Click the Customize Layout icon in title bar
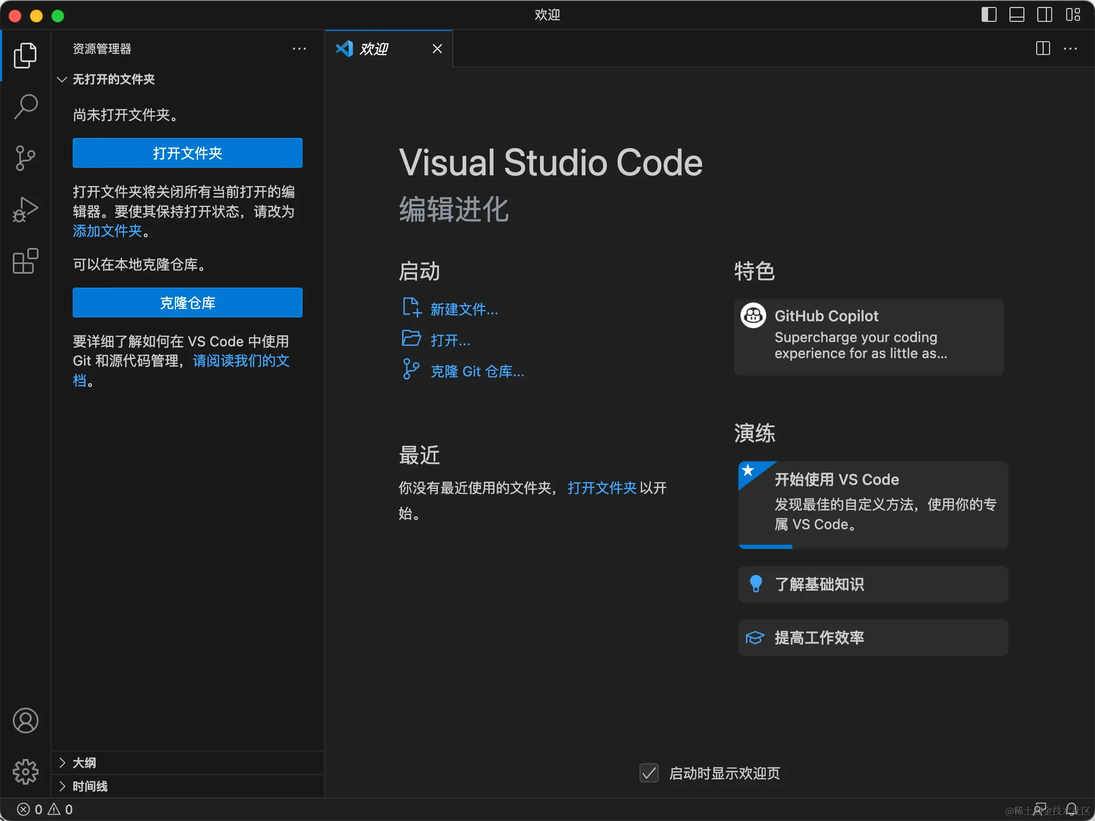Viewport: 1095px width, 821px height. 1073,14
